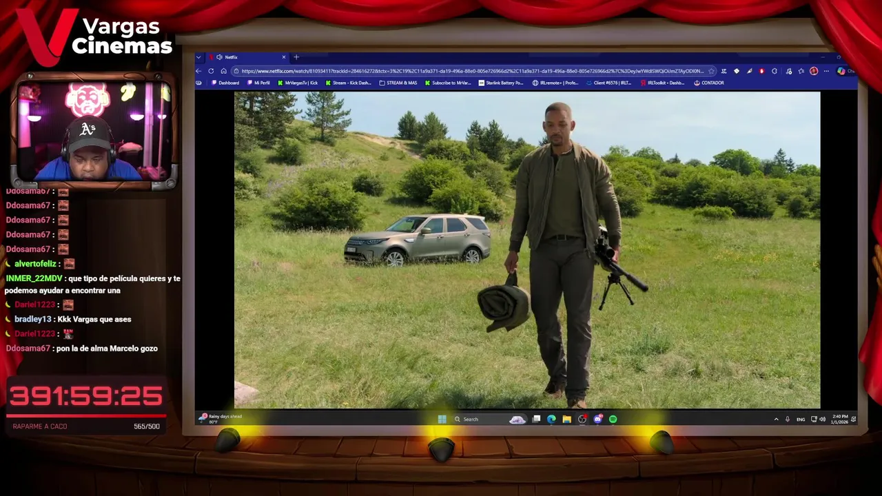The width and height of the screenshot is (882, 496).
Task: Open the Extensions puzzle icon
Action: (775, 71)
